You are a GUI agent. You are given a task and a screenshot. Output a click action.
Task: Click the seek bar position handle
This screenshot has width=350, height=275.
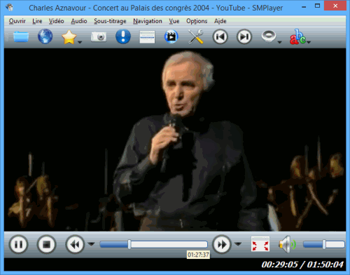coord(129,244)
